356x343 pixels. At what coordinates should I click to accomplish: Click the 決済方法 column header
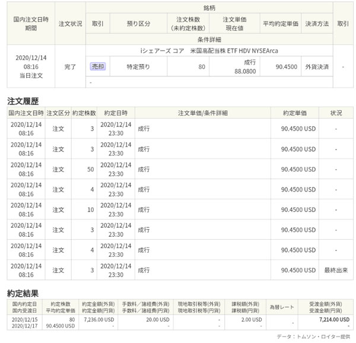pos(316,24)
